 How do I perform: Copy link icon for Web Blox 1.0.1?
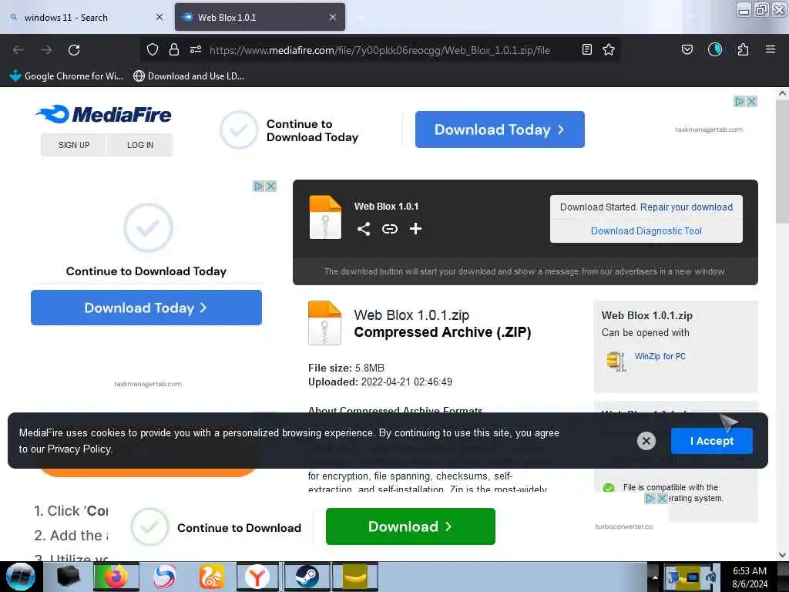click(x=389, y=229)
